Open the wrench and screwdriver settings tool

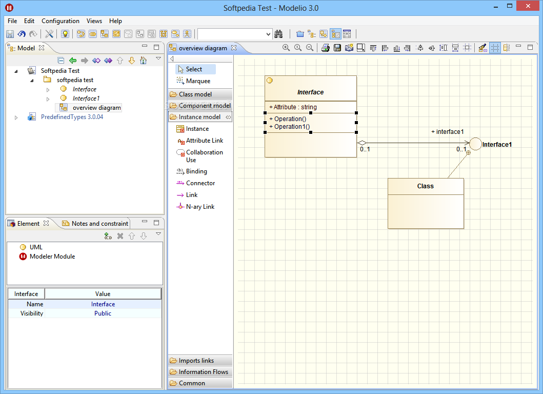pyautogui.click(x=49, y=34)
